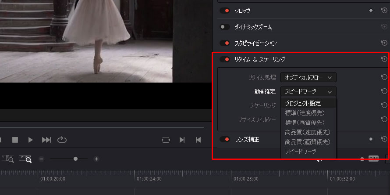Screen dimensions: 390x195
Task: Toggle loop playback
Action: (61, 140)
